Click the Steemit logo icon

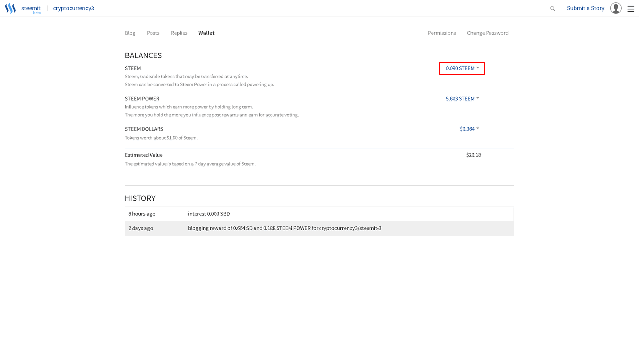(x=10, y=8)
